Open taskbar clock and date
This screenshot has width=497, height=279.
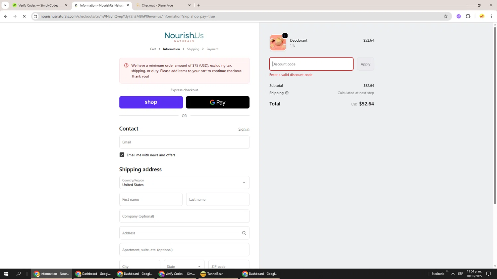tap(474, 274)
